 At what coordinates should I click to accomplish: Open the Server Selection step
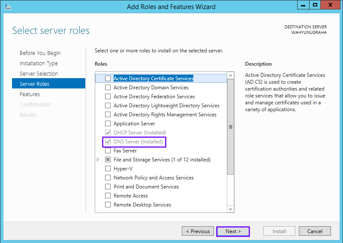(x=39, y=73)
